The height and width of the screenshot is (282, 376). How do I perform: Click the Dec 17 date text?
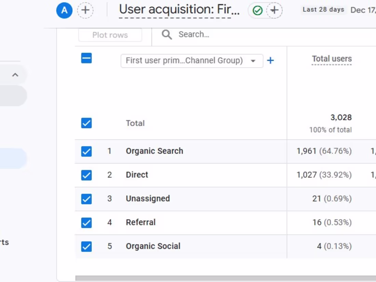tap(363, 10)
